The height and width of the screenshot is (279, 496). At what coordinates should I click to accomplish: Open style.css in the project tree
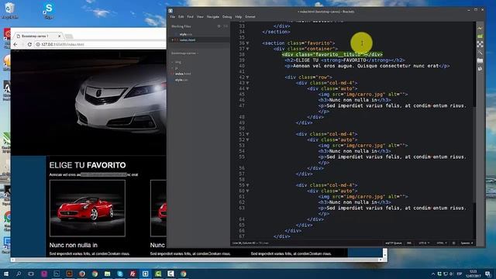point(181,80)
